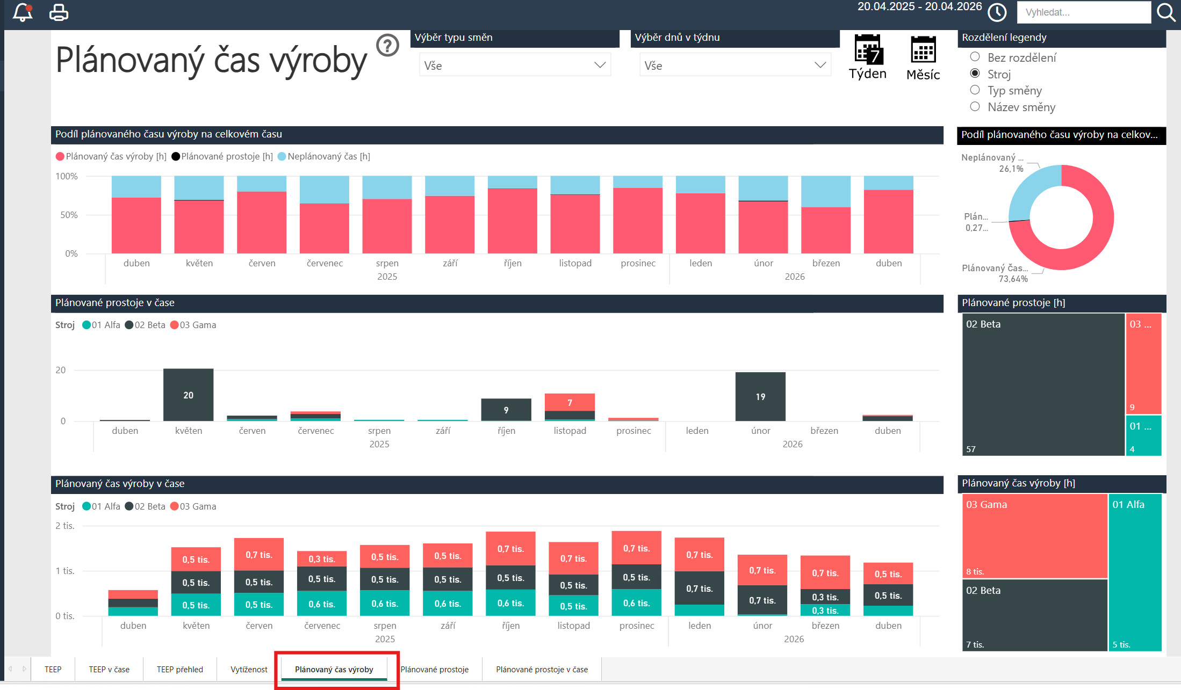Click the 02 Beta treemap tile for prostoje
Image resolution: width=1181 pixels, height=690 pixels.
point(1043,384)
